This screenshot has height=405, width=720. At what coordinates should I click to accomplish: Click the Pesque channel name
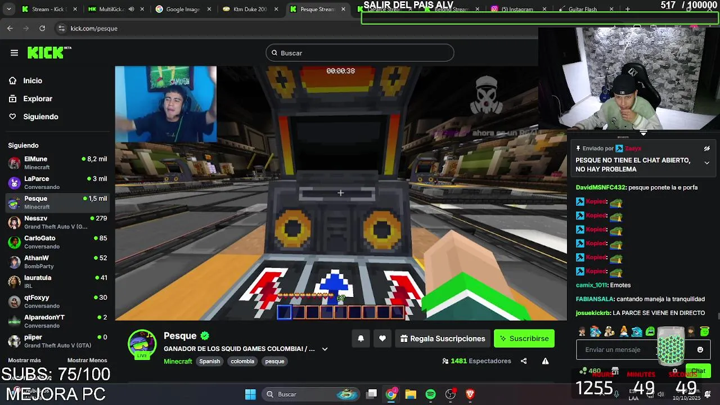pyautogui.click(x=180, y=336)
